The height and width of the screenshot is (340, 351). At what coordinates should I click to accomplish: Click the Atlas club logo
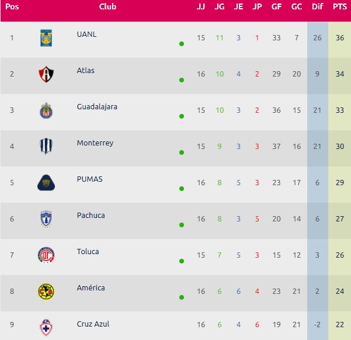tap(46, 74)
